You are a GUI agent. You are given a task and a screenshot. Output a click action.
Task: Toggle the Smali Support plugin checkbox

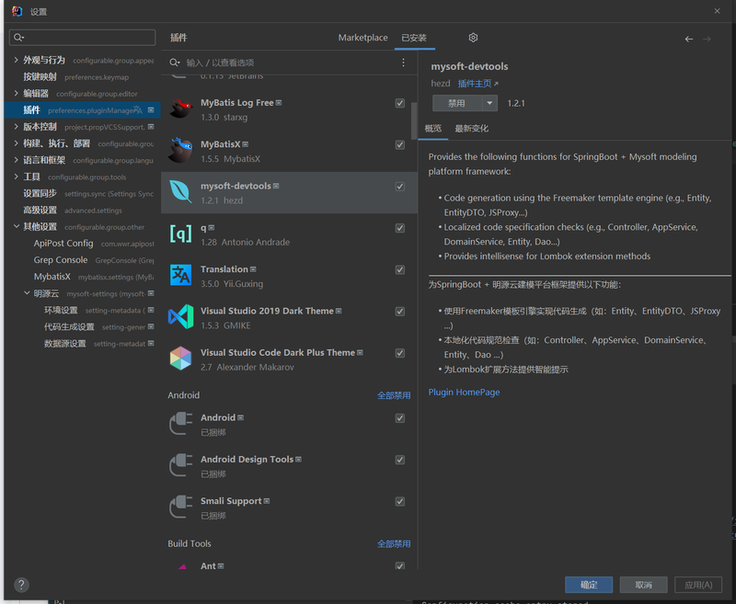click(400, 502)
